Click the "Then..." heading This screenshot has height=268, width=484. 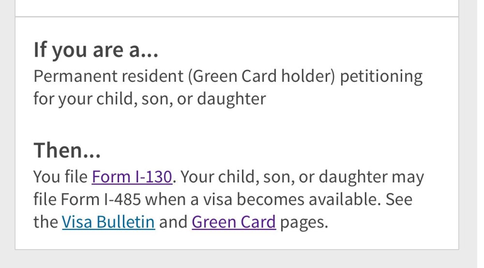pyautogui.click(x=67, y=151)
